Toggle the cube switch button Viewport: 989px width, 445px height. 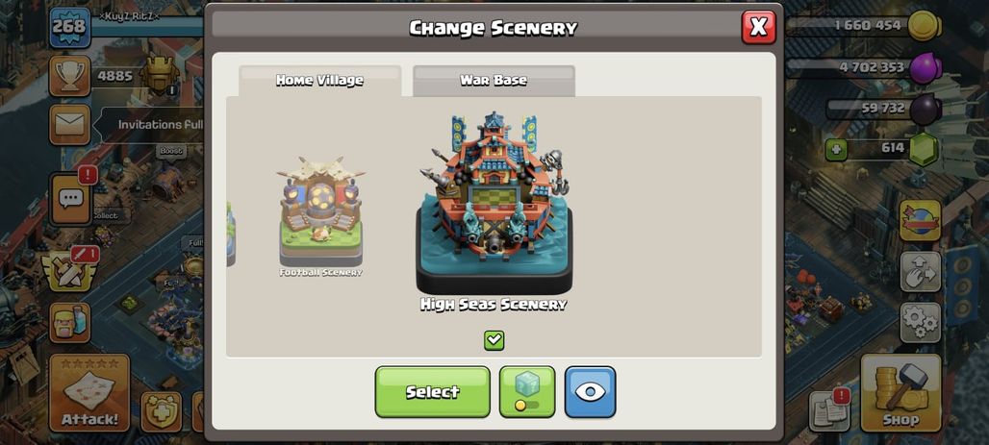pos(527,392)
